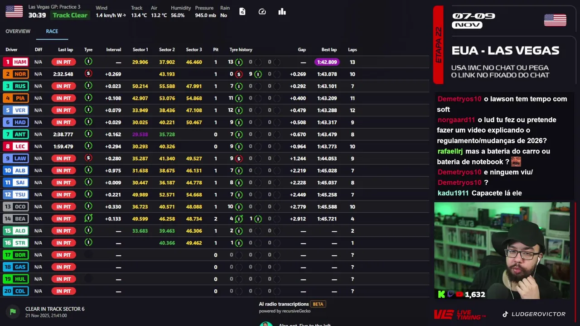Open the bar chart statistics icon
The width and height of the screenshot is (580, 326).
(x=282, y=12)
